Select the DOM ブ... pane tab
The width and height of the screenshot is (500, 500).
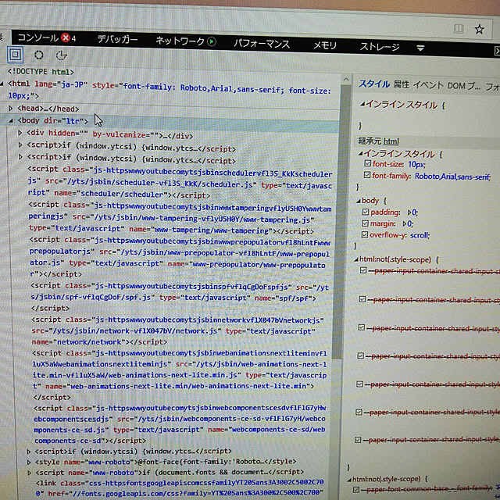[x=463, y=86]
